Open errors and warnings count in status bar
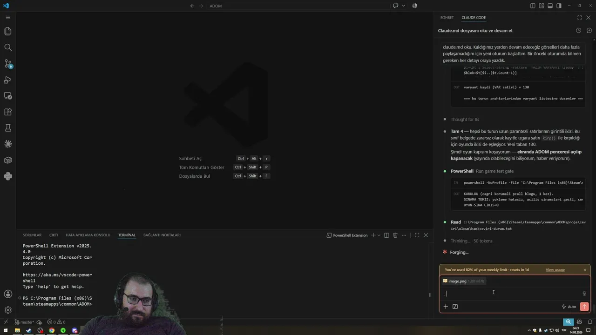 click(56, 322)
